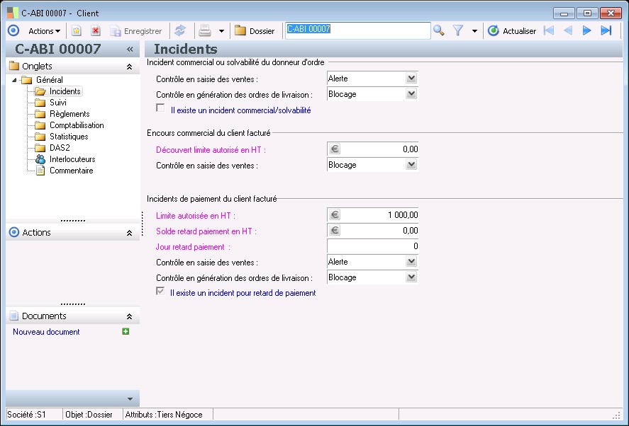
Task: Go to the next record
Action: (587, 30)
